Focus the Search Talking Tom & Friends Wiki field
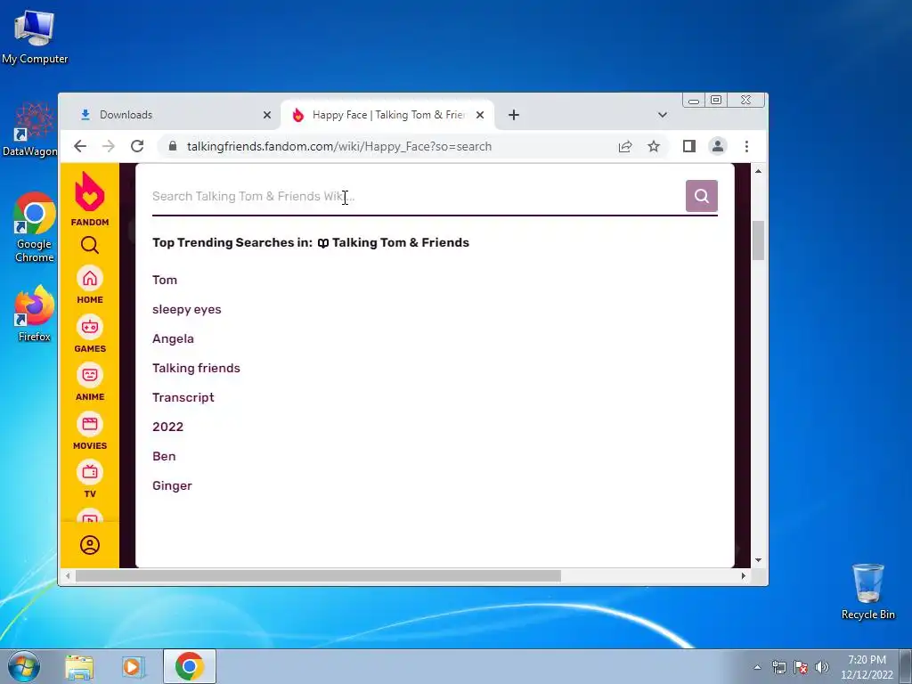912x684 pixels. [418, 197]
